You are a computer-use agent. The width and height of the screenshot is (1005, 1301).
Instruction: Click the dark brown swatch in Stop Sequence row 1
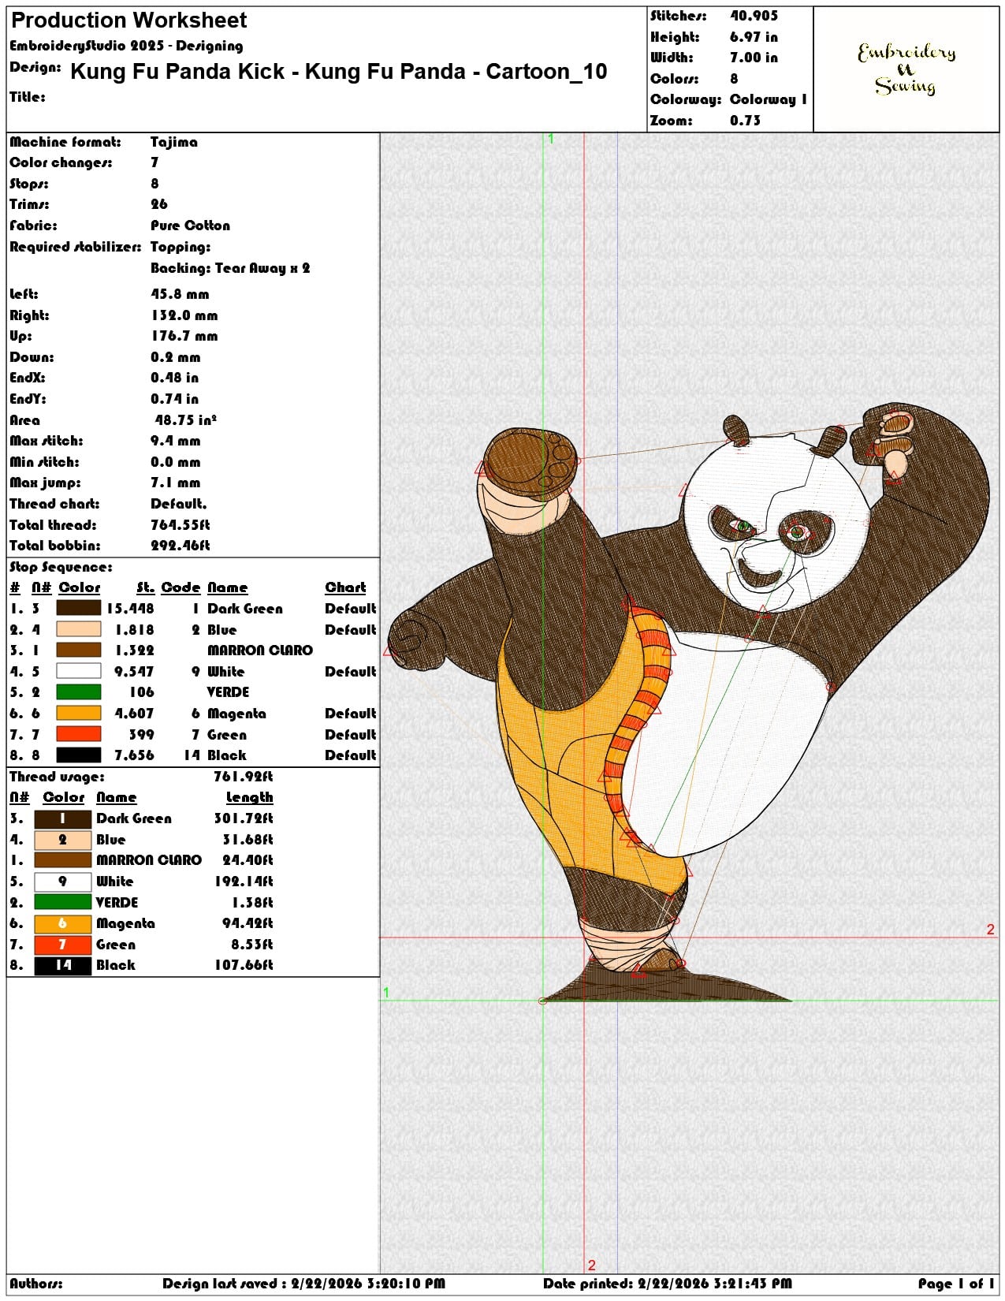click(x=79, y=608)
